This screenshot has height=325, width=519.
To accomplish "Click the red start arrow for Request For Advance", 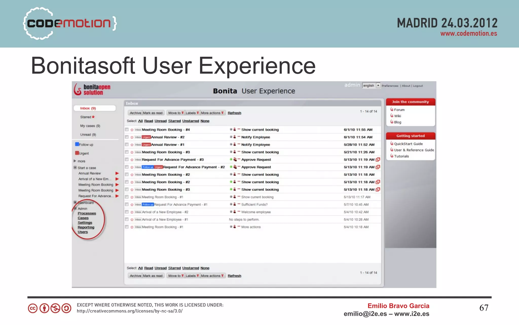I will tap(117, 196).
